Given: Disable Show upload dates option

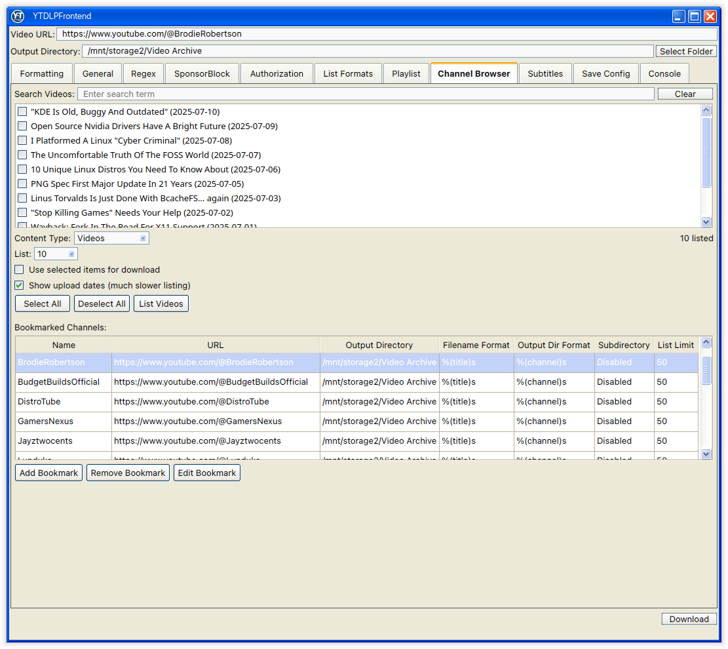Looking at the screenshot, I should tap(19, 285).
